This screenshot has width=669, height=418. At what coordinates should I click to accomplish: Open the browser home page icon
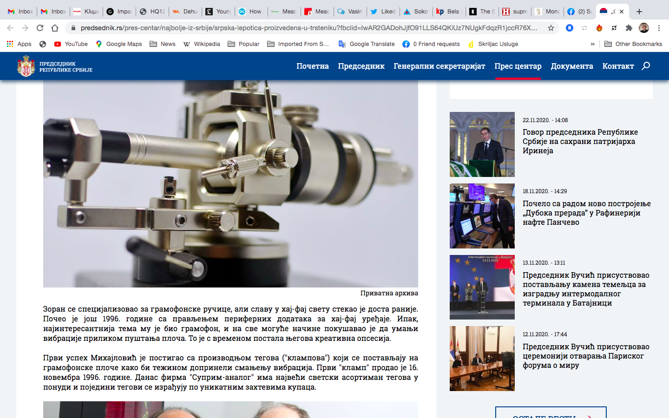click(x=55, y=28)
